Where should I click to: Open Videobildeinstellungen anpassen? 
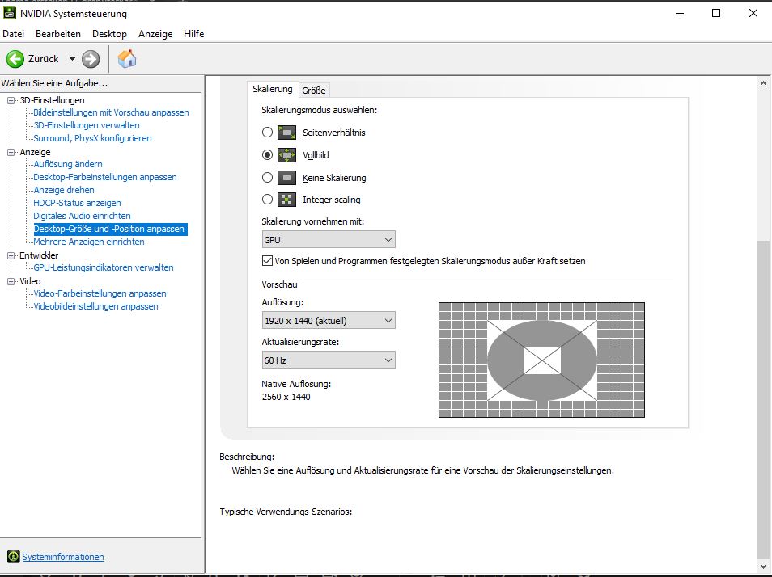click(x=96, y=306)
